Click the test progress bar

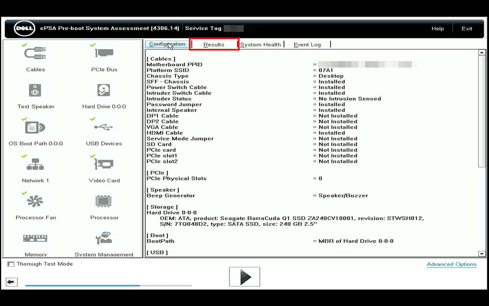tap(108, 285)
